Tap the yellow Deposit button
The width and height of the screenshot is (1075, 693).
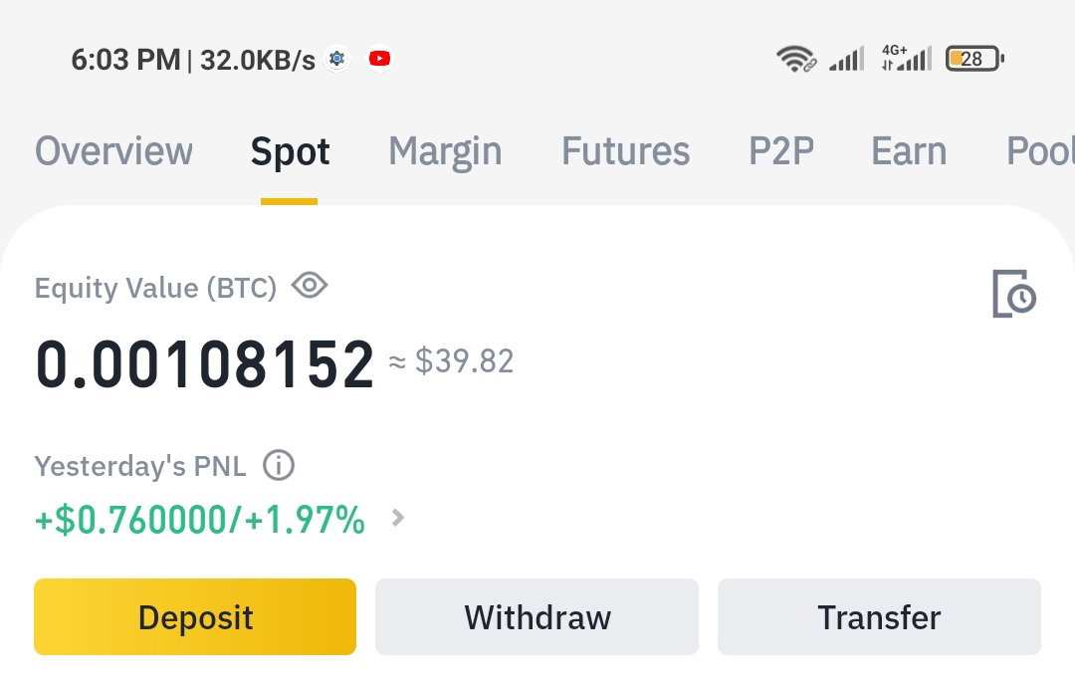pos(195,617)
